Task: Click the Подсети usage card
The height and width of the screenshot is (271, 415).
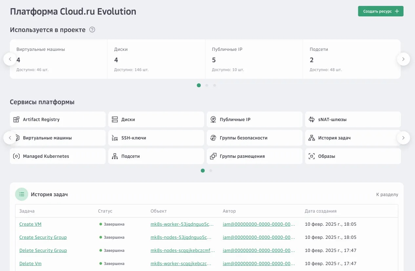Action: click(351, 59)
